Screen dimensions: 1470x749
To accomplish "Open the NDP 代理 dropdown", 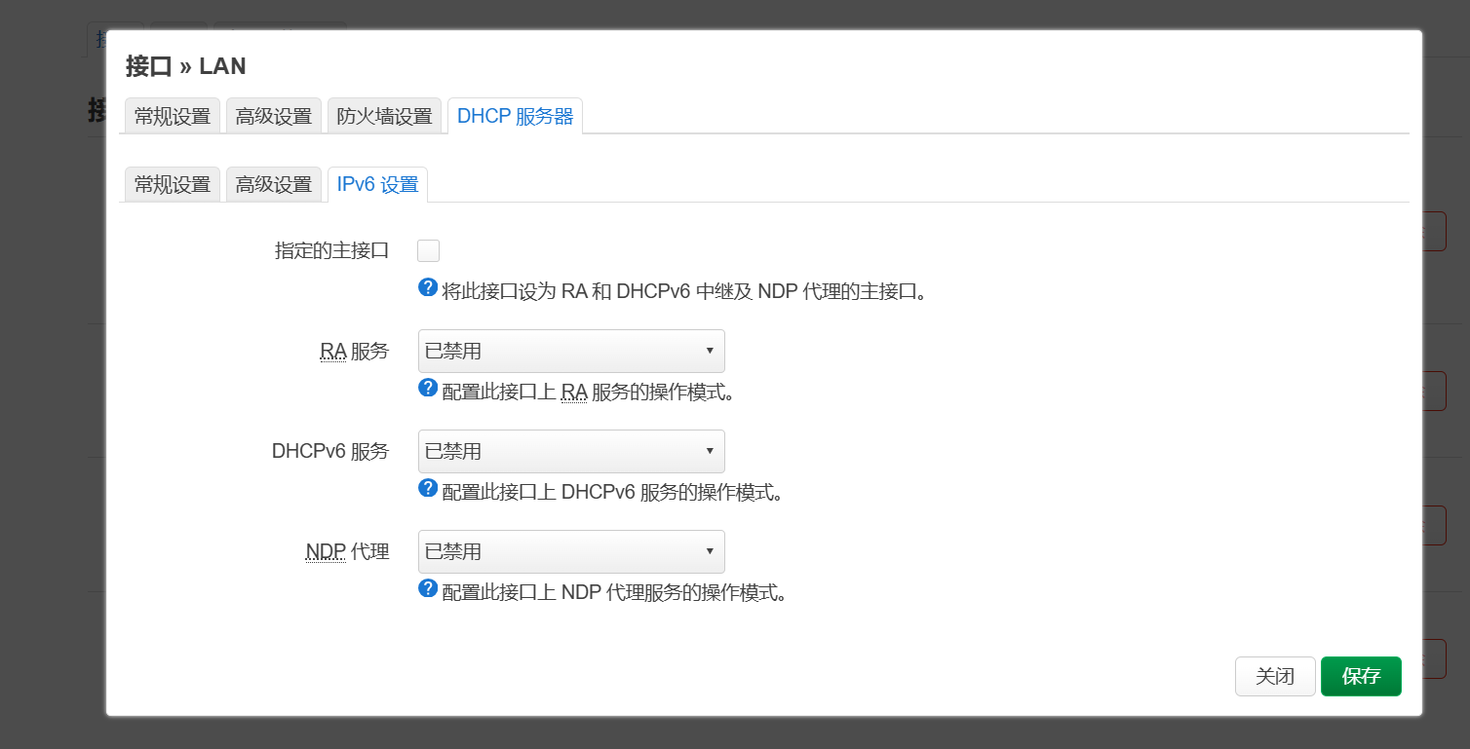I will [571, 551].
